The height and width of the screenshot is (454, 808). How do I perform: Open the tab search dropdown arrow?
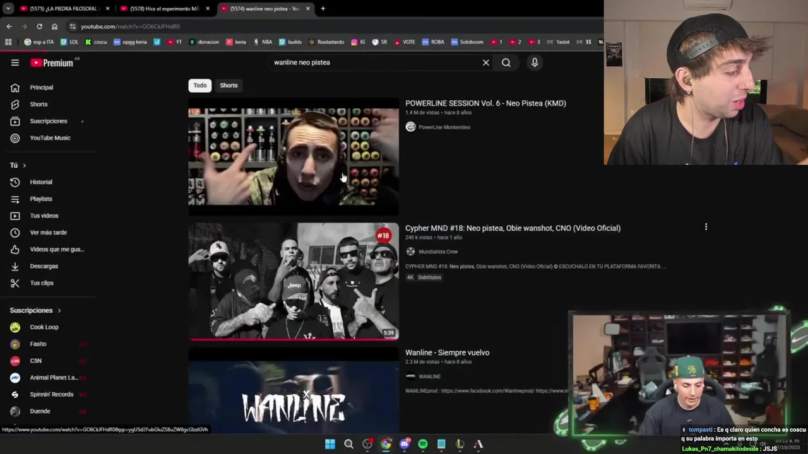(x=8, y=9)
